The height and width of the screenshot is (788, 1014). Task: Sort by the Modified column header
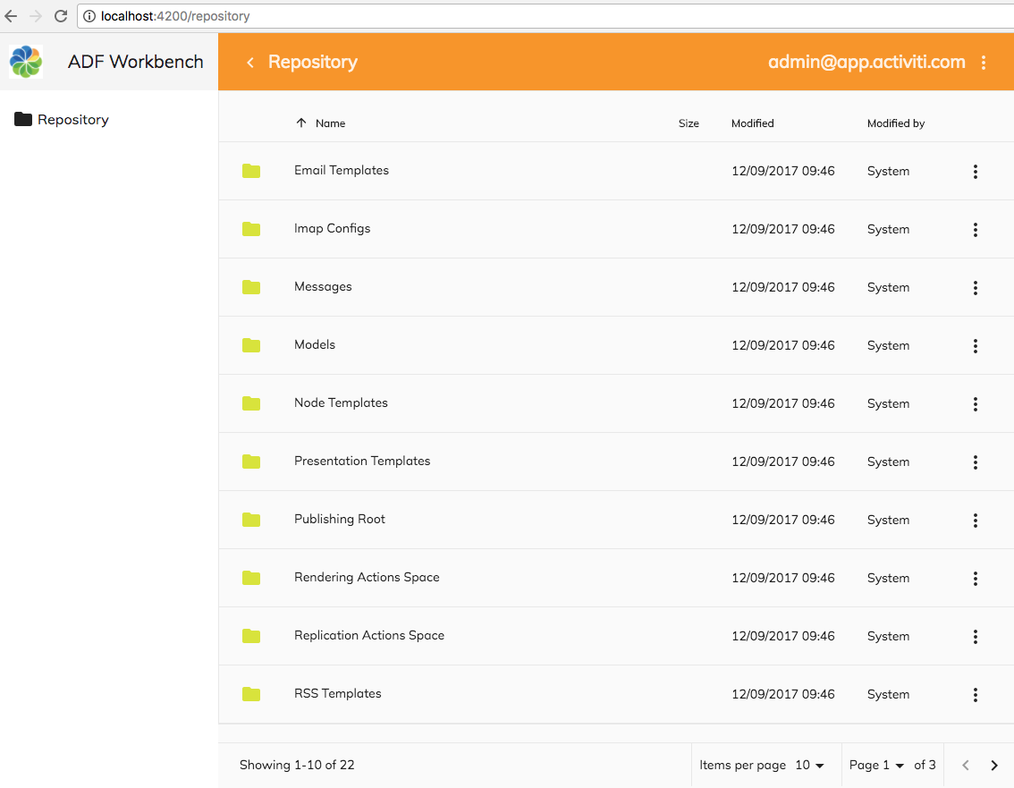752,123
